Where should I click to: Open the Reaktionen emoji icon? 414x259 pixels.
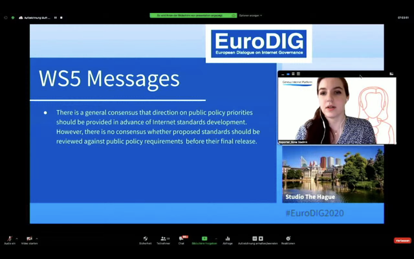pyautogui.click(x=288, y=239)
